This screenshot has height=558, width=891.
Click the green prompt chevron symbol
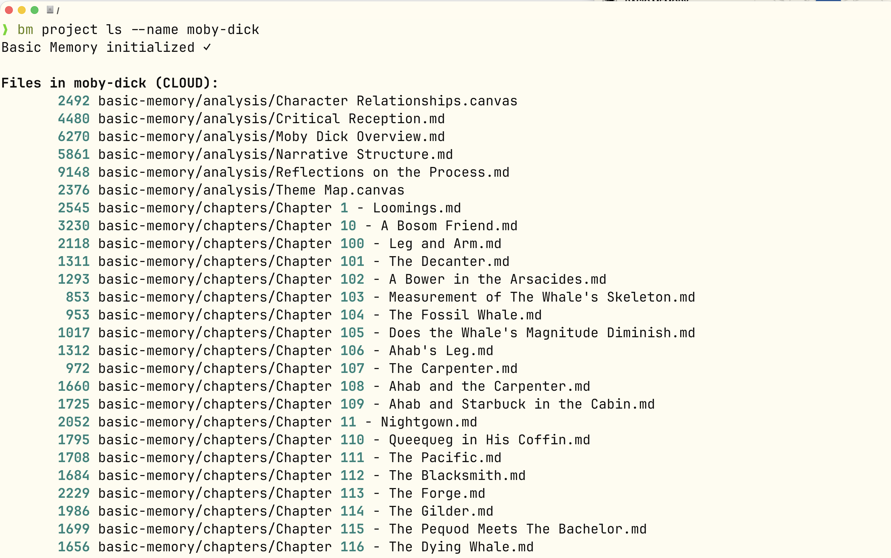[x=5, y=30]
